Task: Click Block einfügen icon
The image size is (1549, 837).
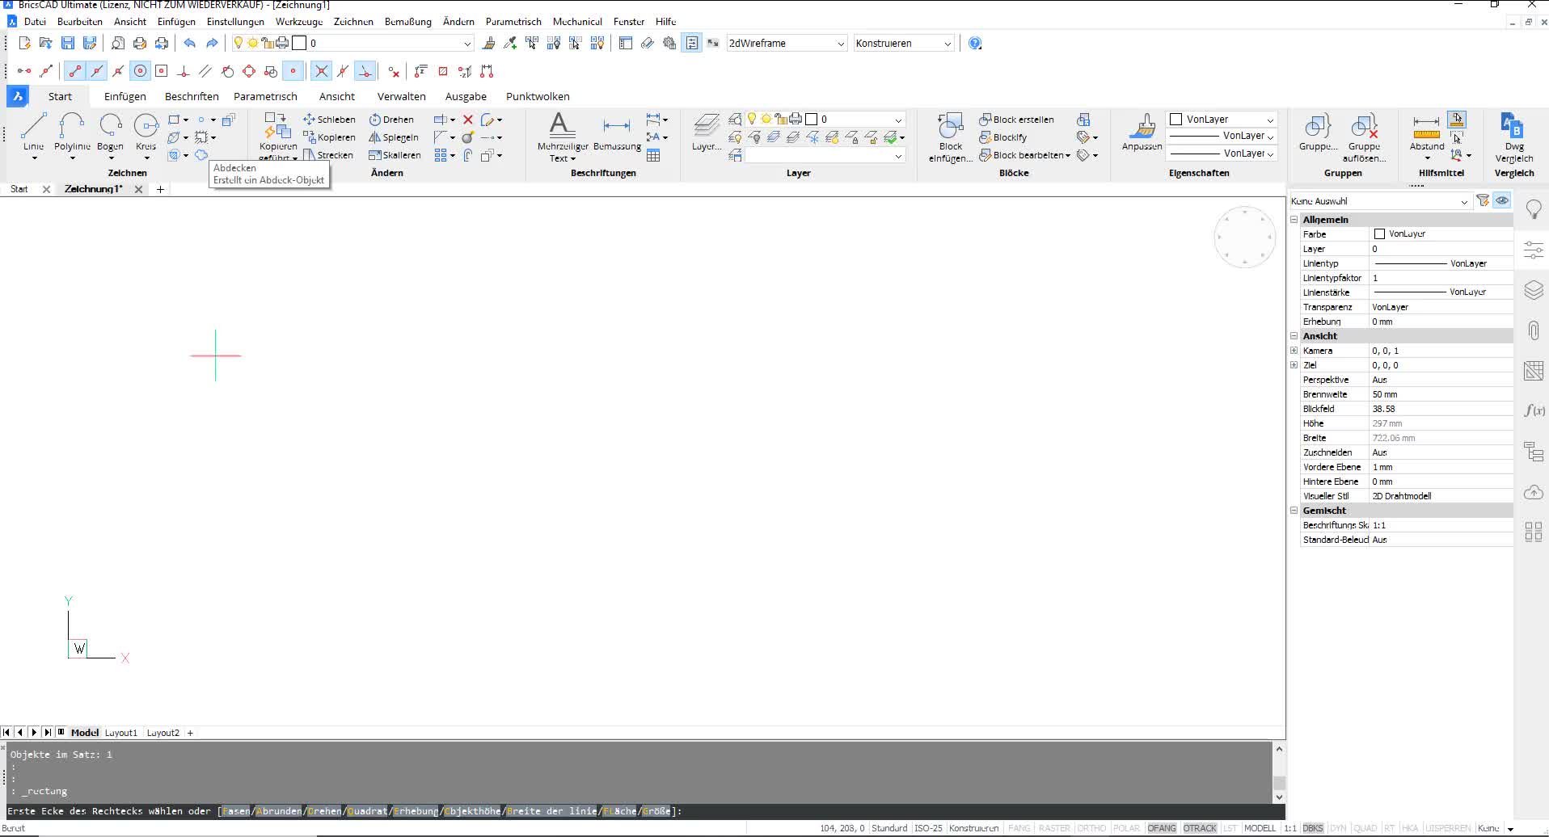Action: (x=951, y=137)
